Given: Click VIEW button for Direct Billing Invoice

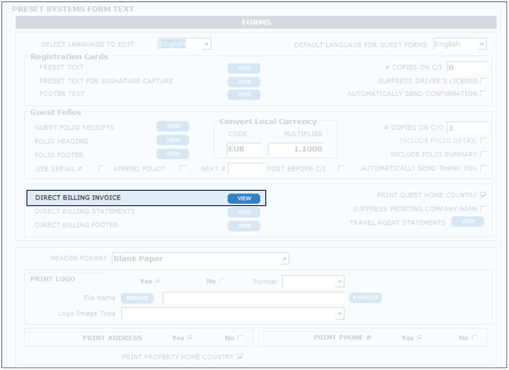Looking at the screenshot, I should coord(244,198).
